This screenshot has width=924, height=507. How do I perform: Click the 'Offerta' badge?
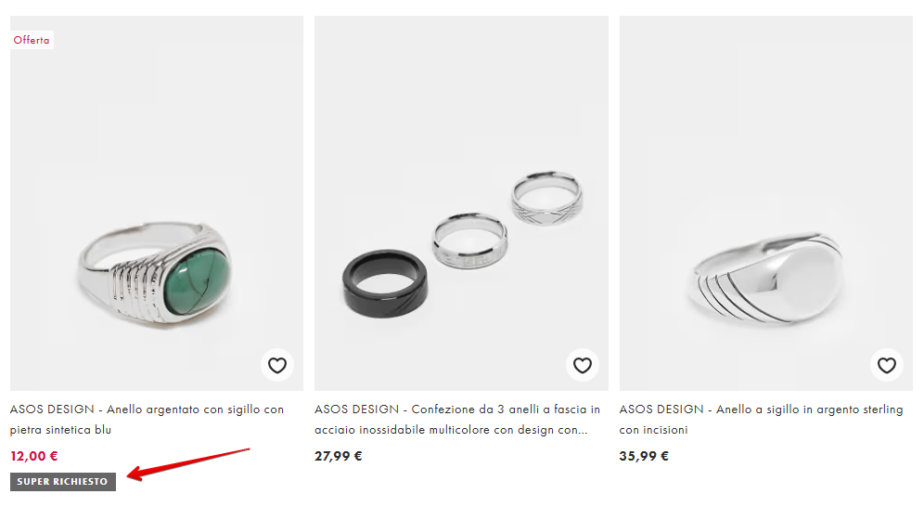(x=32, y=40)
